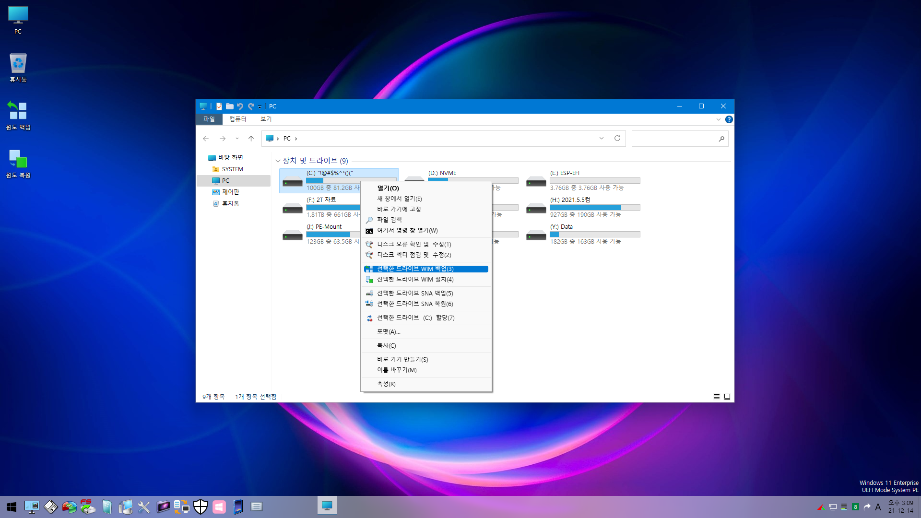Launch the 윈도 복원 desktop shortcut
This screenshot has height=518, width=921.
coord(18,164)
